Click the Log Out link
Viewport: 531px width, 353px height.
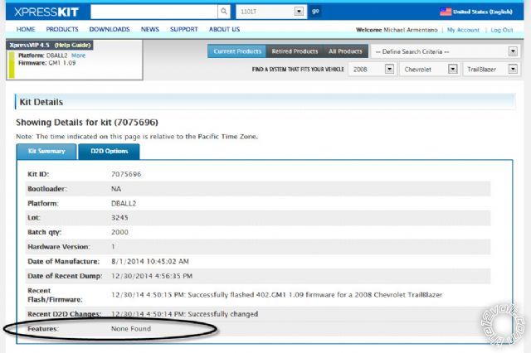pos(501,30)
